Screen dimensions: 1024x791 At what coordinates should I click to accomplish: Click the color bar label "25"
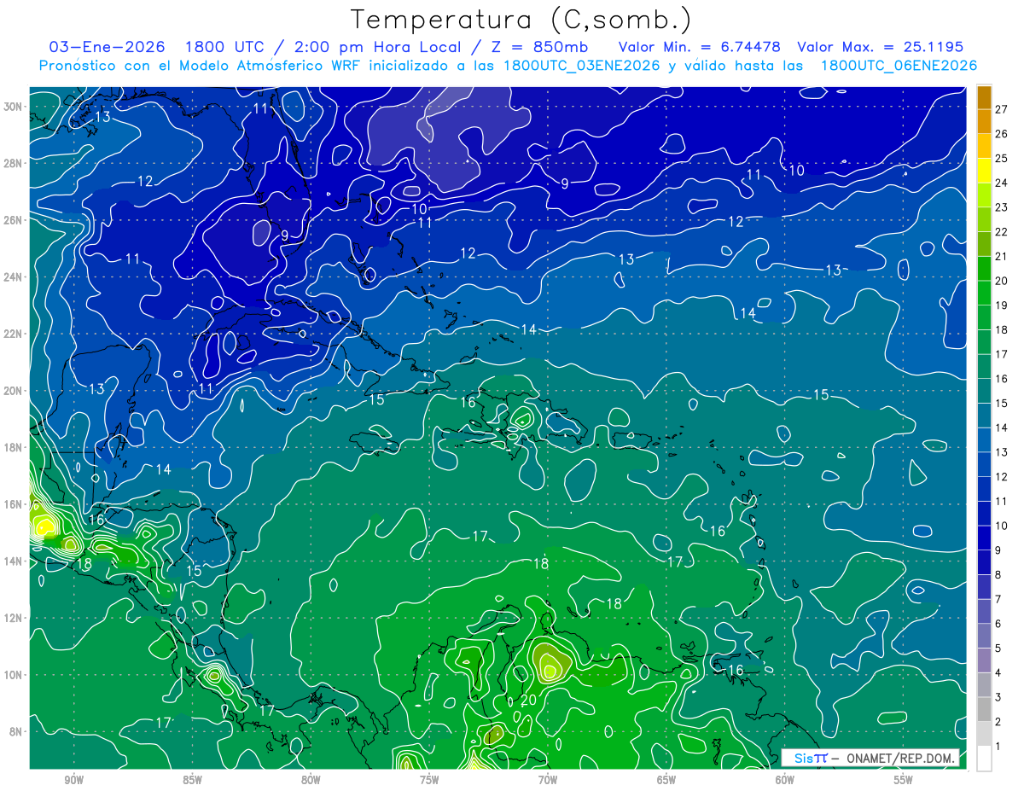[1002, 158]
